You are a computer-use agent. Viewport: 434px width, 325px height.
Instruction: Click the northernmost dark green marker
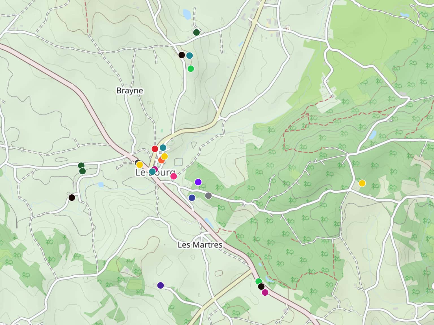196,32
